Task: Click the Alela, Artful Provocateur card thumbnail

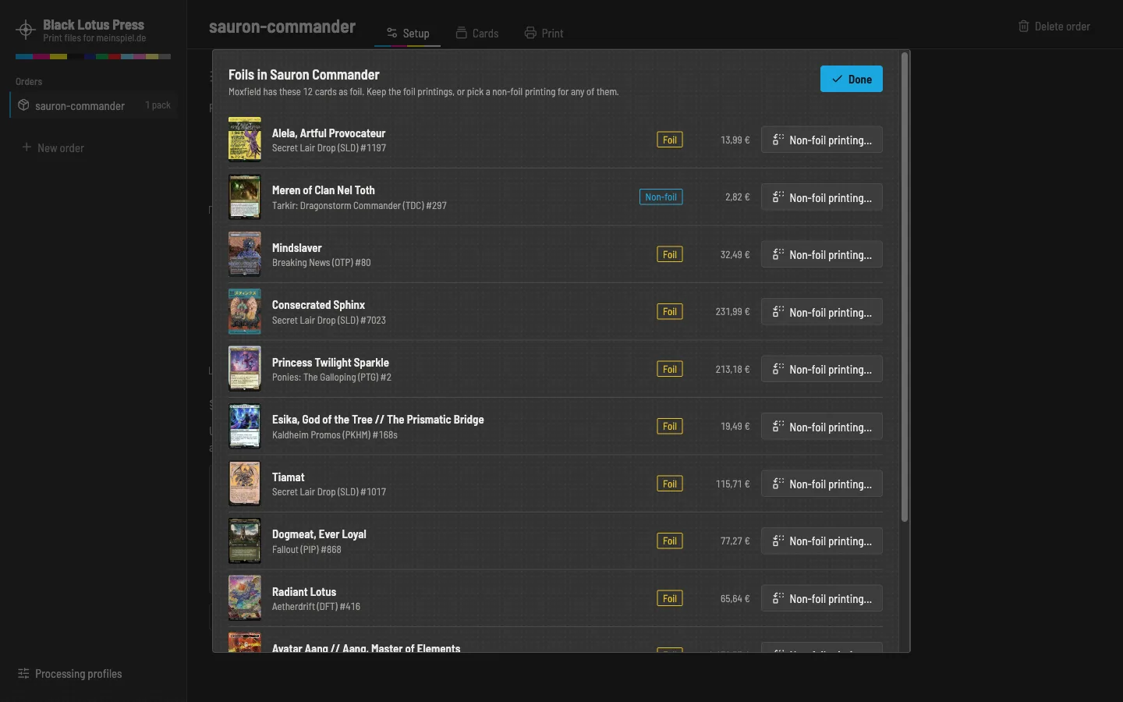Action: pyautogui.click(x=245, y=140)
